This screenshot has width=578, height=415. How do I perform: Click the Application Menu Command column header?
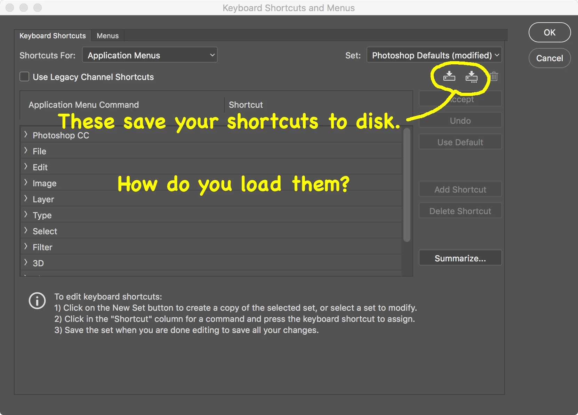[x=83, y=105]
